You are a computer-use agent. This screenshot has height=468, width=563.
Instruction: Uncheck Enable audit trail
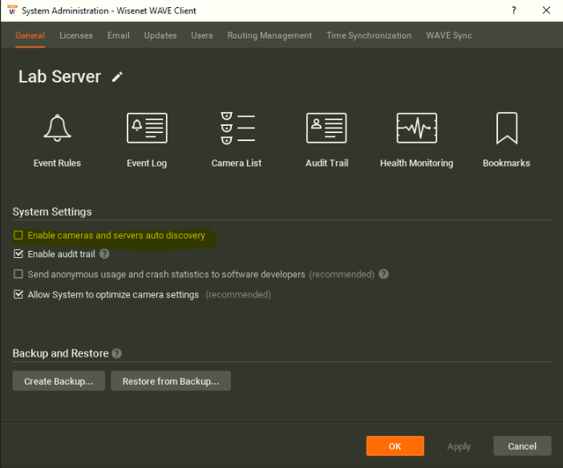click(18, 254)
